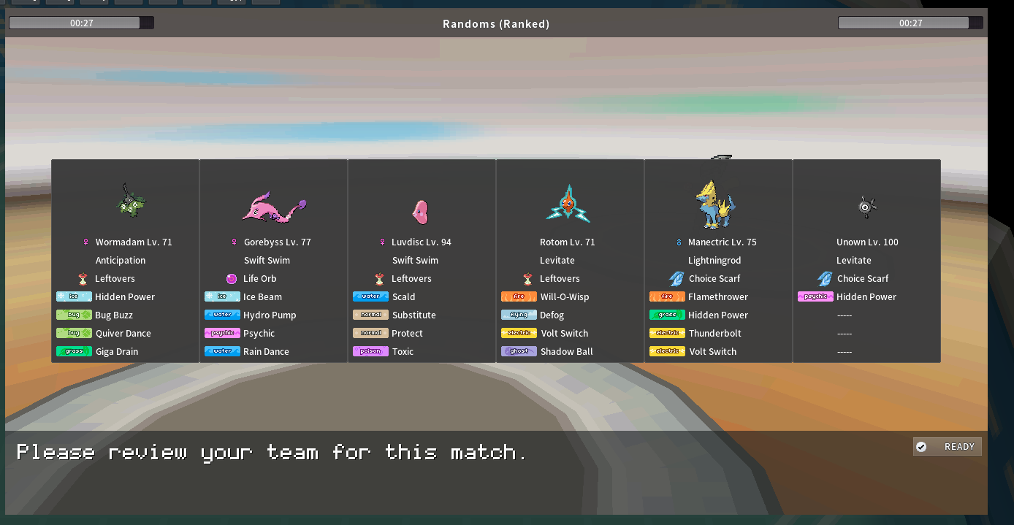Click Rotom's "Levitate" ability text
1014x525 pixels.
557,260
